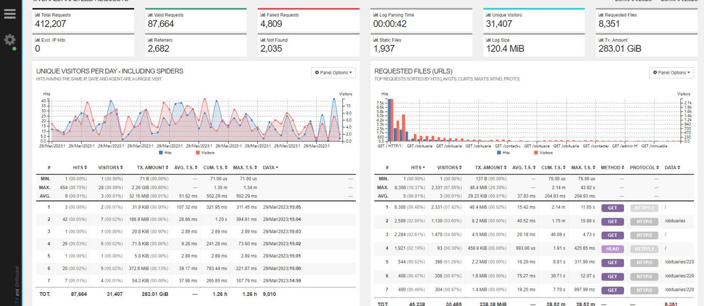
Task: Click the chart icon beside Tx. Amount
Action: [x=601, y=40]
